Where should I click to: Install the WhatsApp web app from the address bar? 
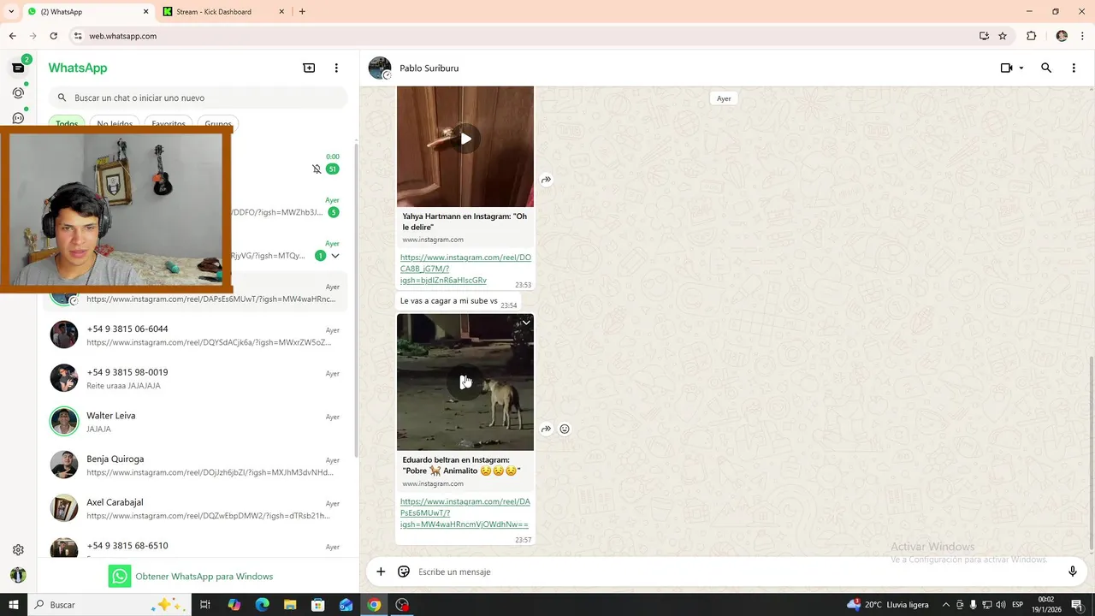(984, 36)
